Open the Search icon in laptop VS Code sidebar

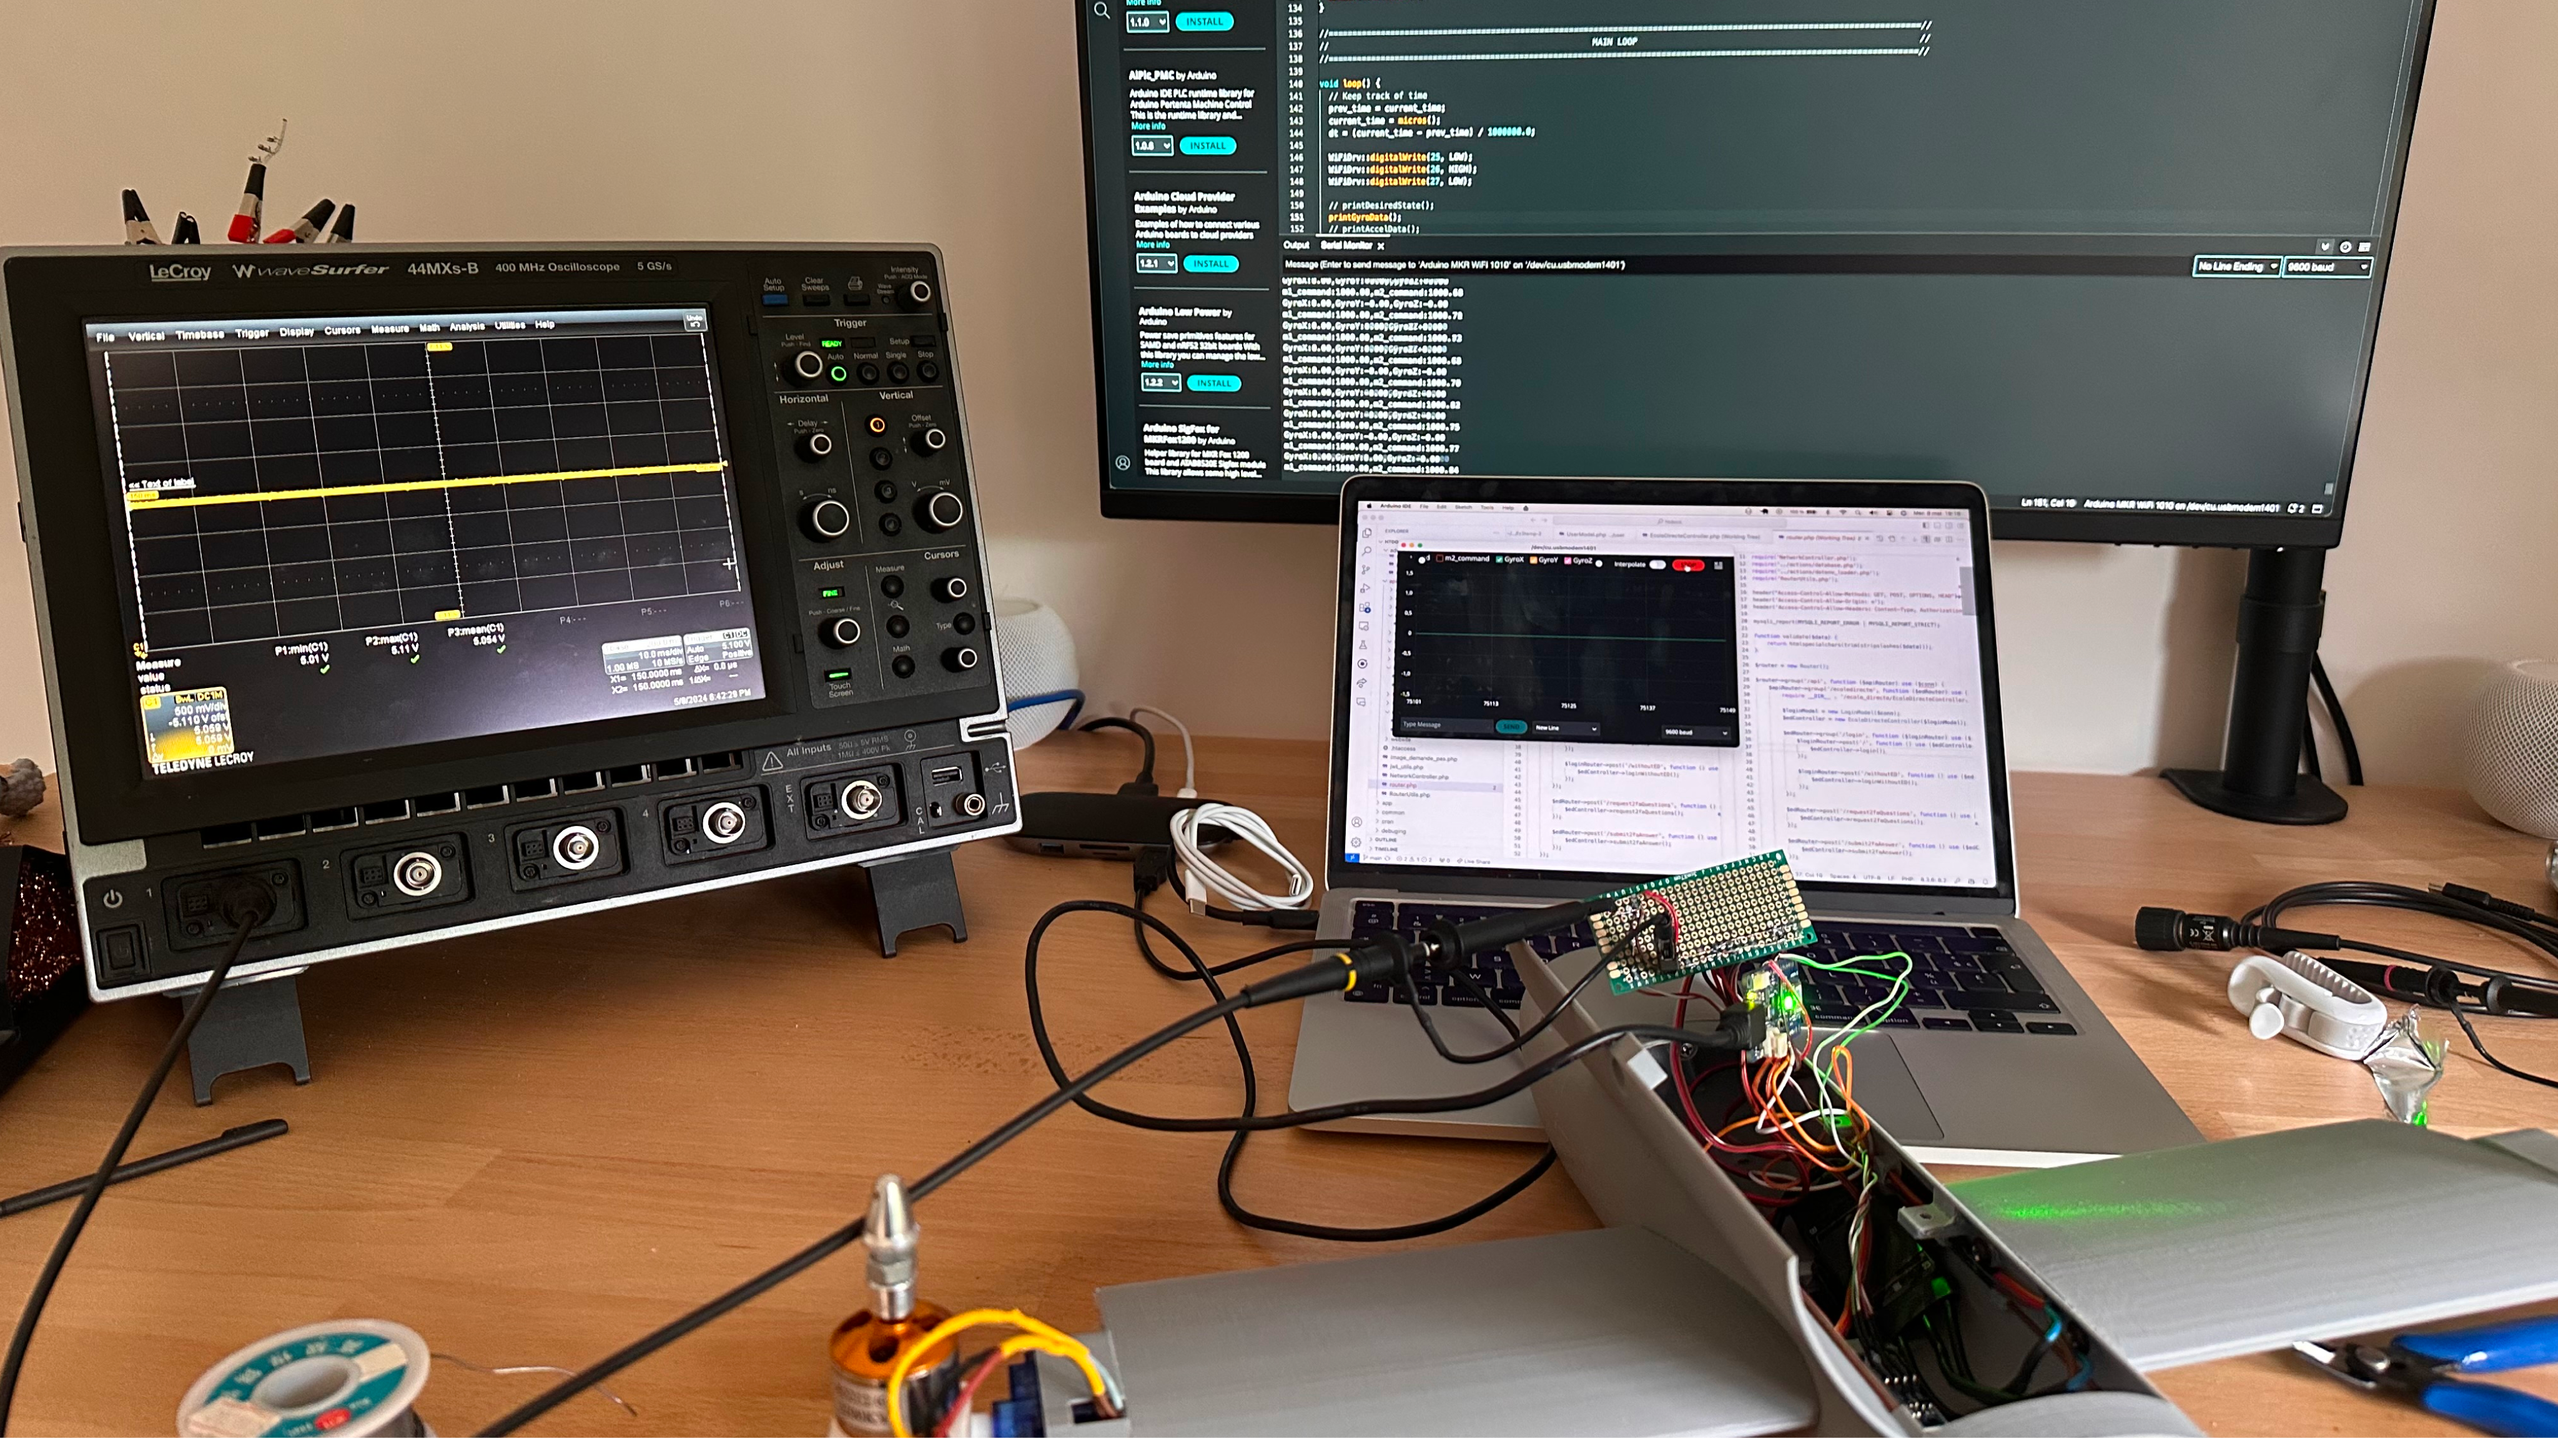[x=1368, y=550]
